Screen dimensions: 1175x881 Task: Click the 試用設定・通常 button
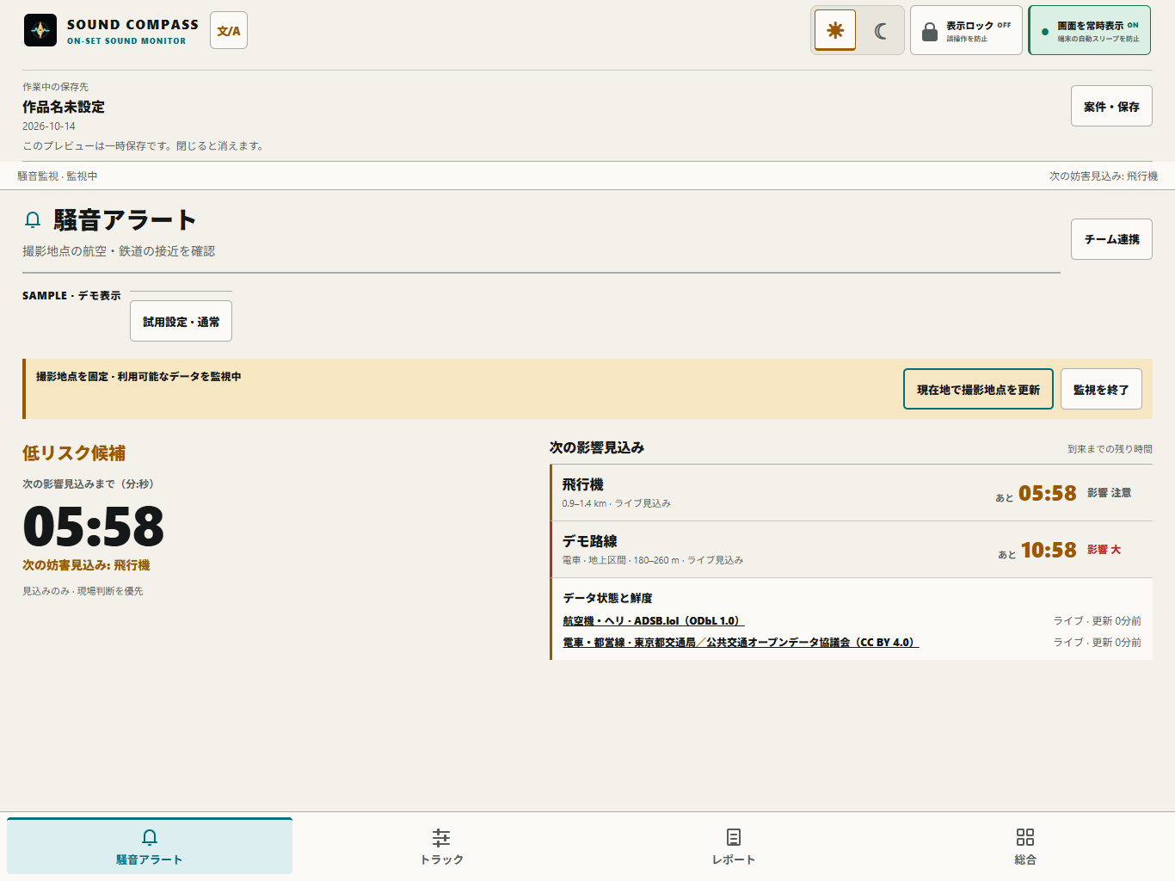coord(181,321)
